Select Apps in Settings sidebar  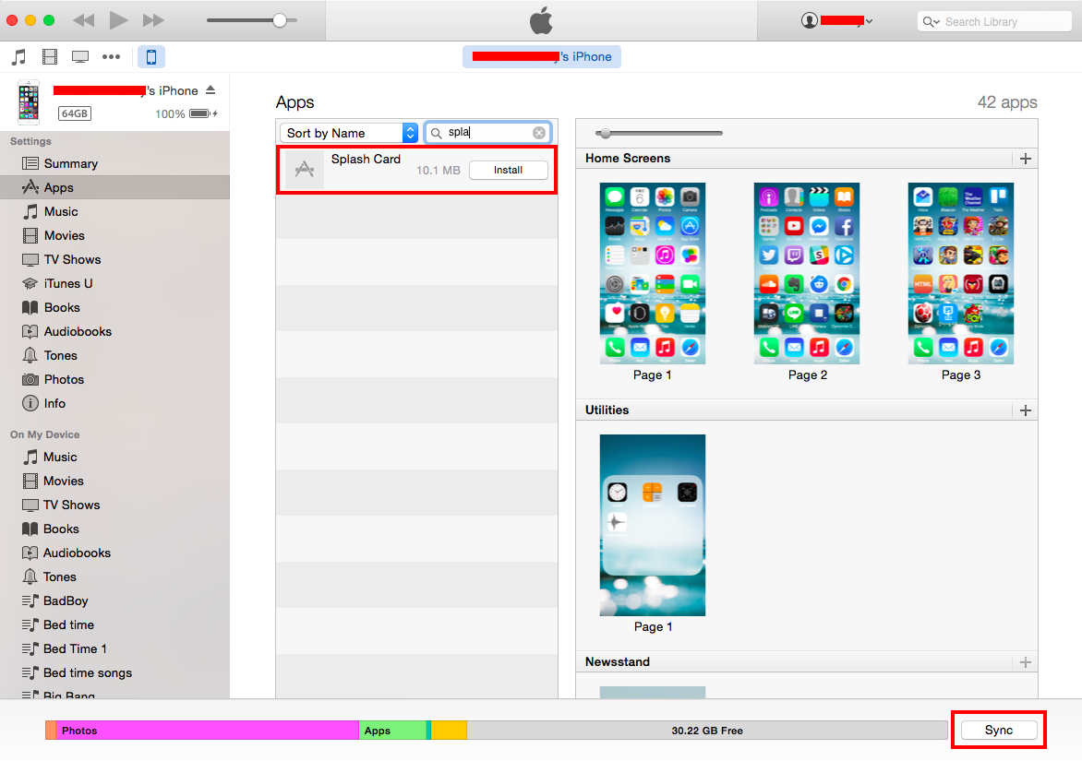pyautogui.click(x=114, y=187)
